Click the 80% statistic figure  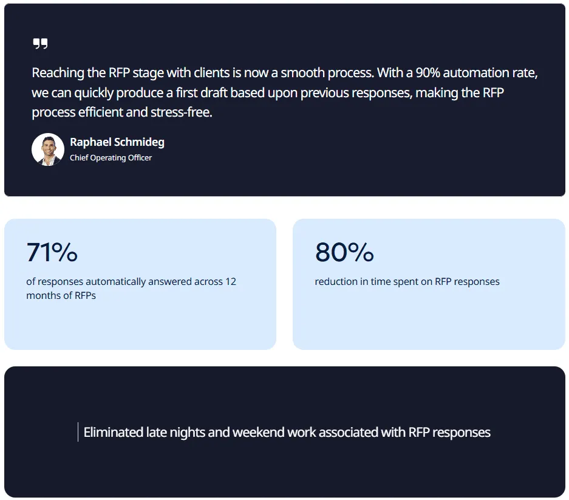[344, 252]
